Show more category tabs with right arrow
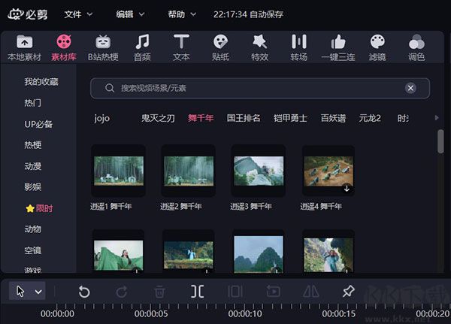This screenshot has width=451, height=324. point(437,118)
